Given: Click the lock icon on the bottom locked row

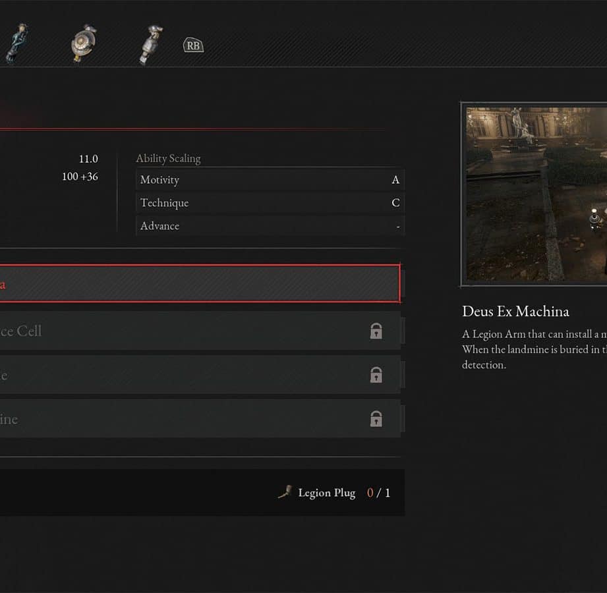Looking at the screenshot, I should pyautogui.click(x=376, y=418).
